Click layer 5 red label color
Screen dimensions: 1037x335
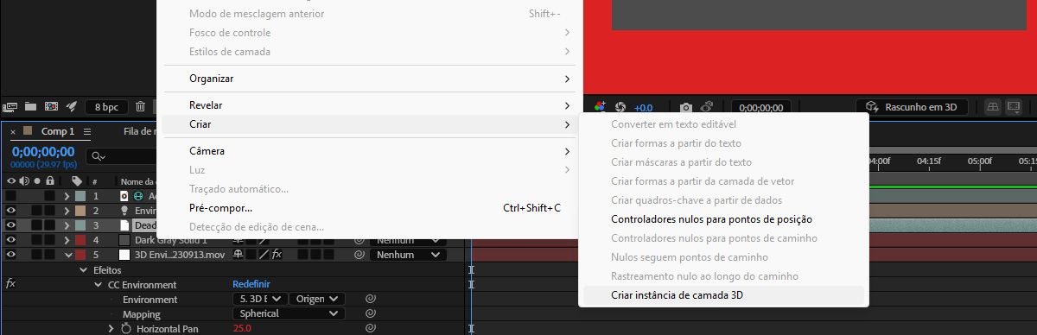click(80, 255)
